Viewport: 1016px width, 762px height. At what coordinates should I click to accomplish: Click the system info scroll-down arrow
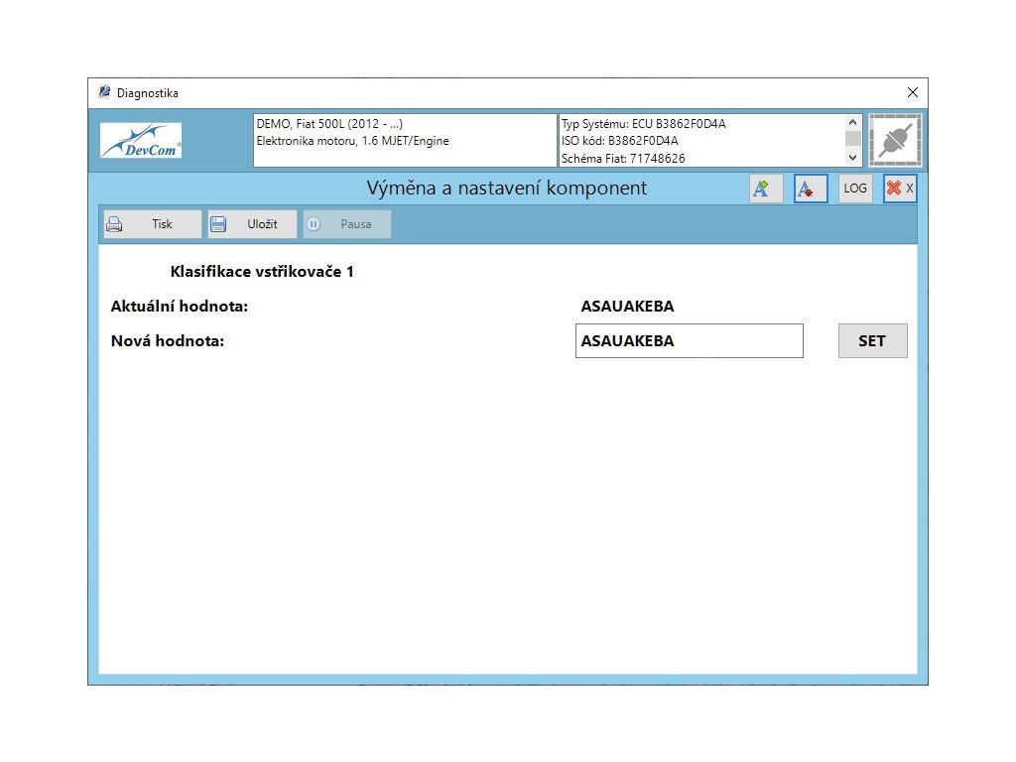point(852,158)
